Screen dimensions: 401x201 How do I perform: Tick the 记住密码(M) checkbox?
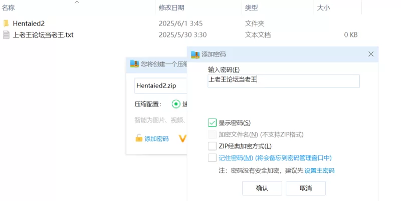(x=212, y=158)
